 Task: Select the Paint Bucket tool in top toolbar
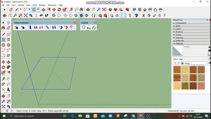pos(81,10)
